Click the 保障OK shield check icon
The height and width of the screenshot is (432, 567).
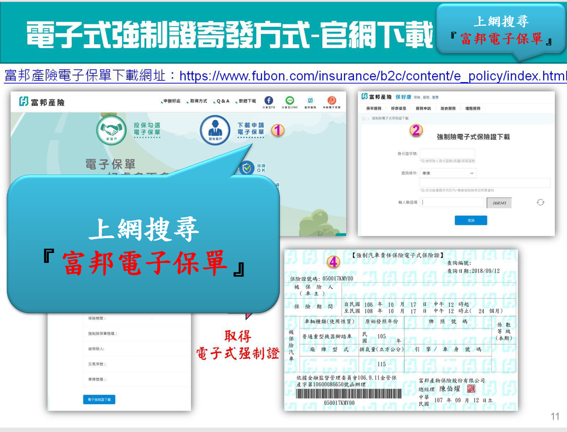247,168
